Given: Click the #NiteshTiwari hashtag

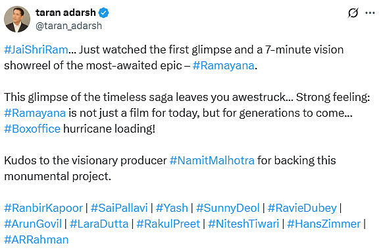Looking at the screenshot, I should (x=244, y=224).
